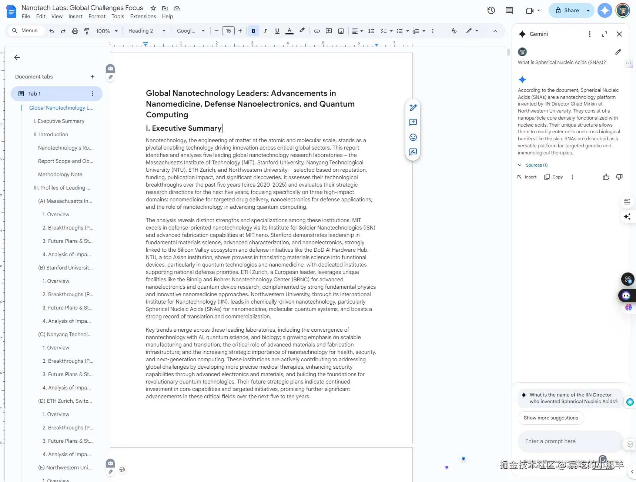Show more toolbar options (three dots)
Screen dimensions: 636x482
point(433,31)
